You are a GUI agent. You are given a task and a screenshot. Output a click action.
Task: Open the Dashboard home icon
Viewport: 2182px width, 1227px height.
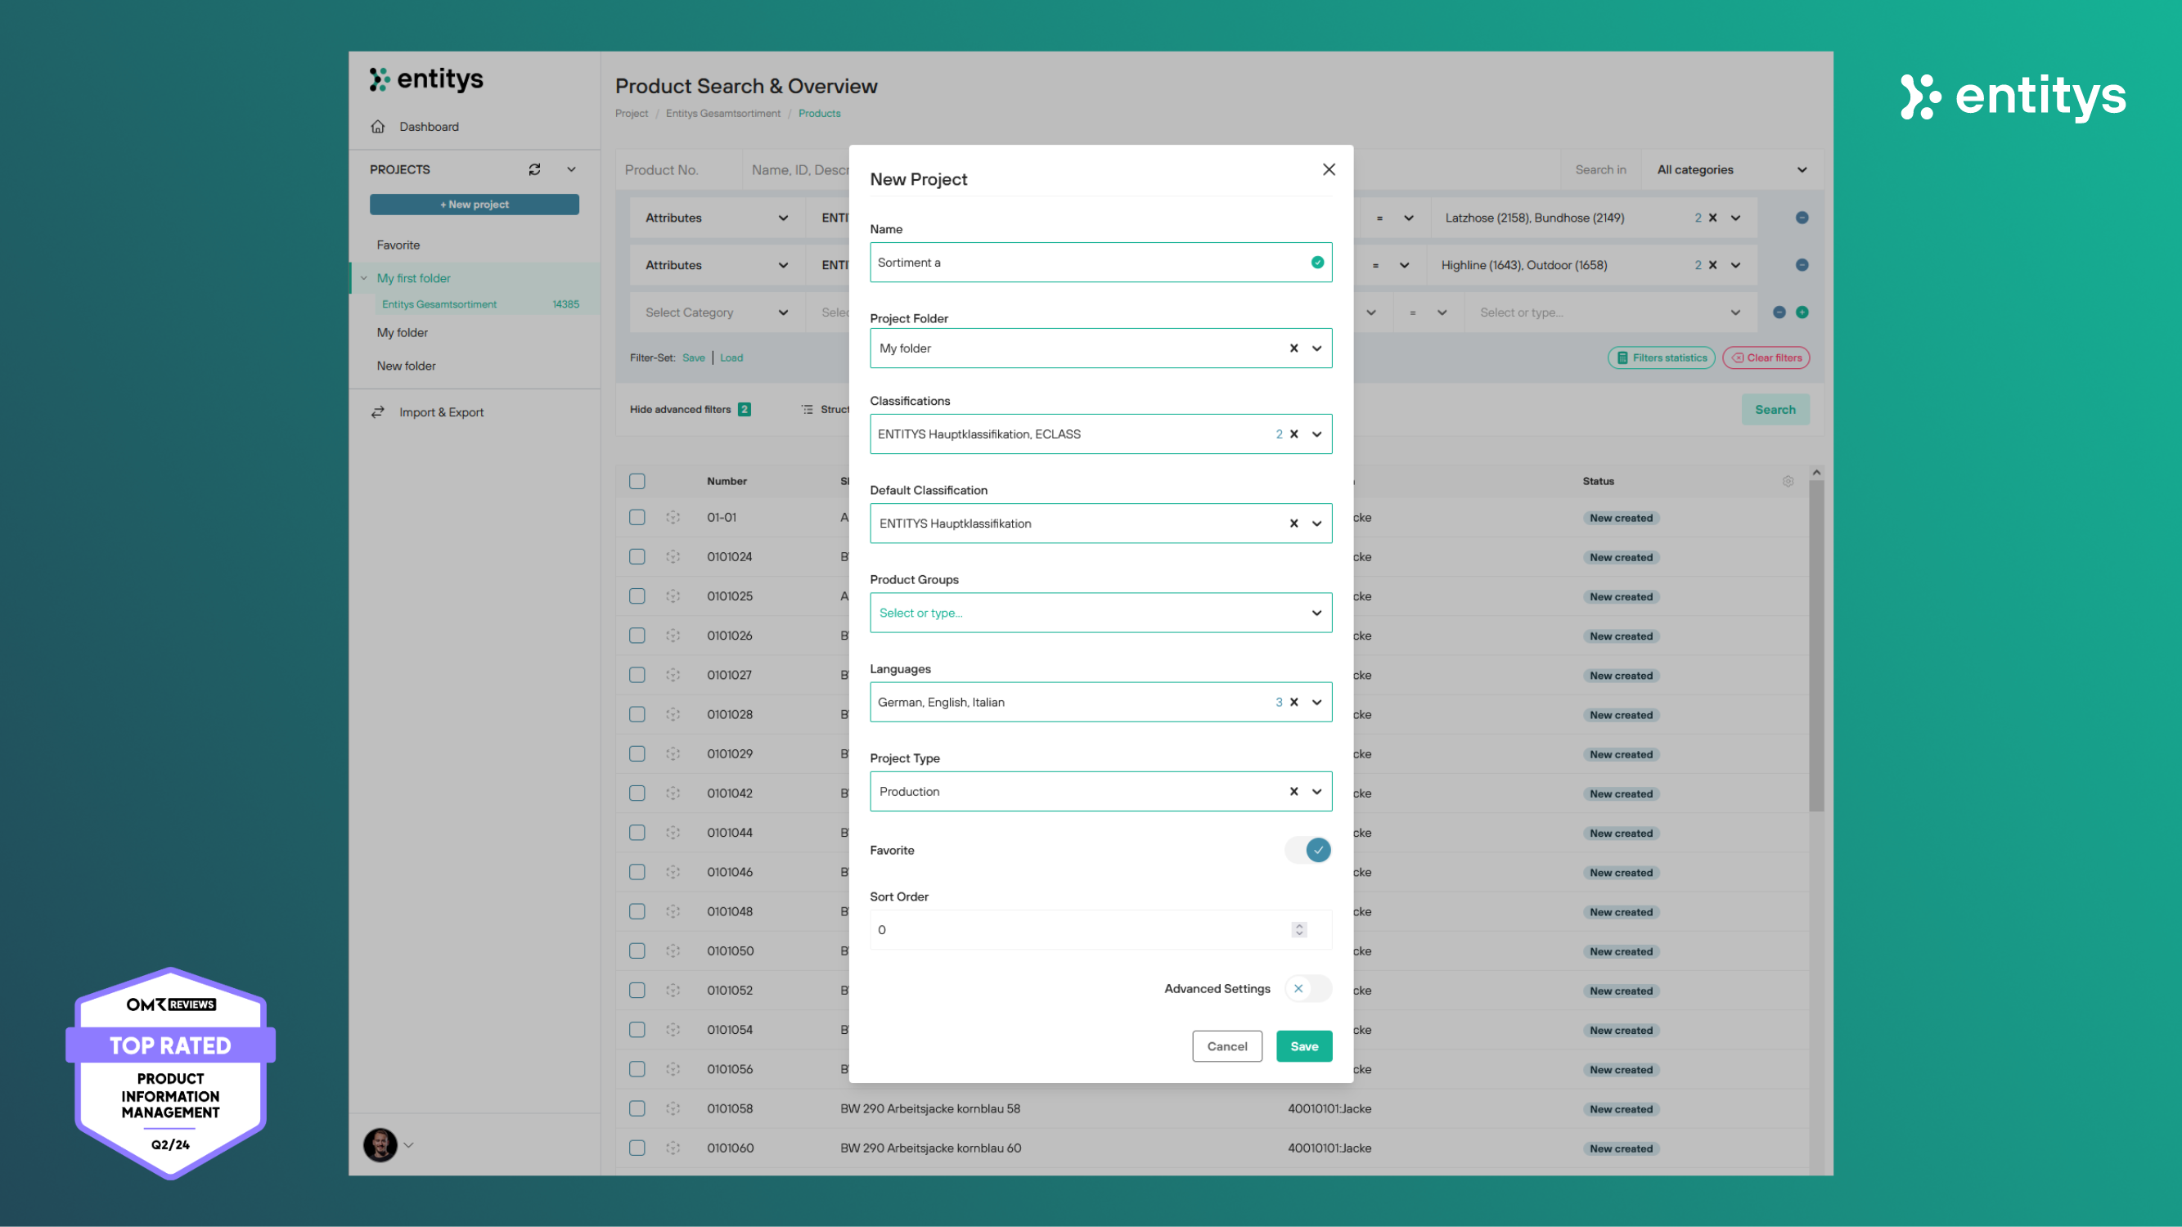coord(378,126)
